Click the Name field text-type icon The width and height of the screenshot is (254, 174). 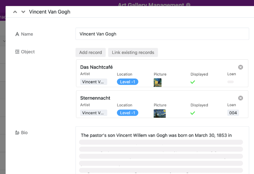click(x=17, y=34)
